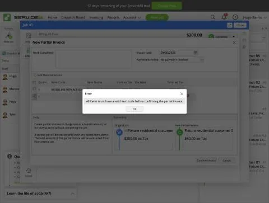Click the $60.00 ex Tax amount

(x=196, y=139)
